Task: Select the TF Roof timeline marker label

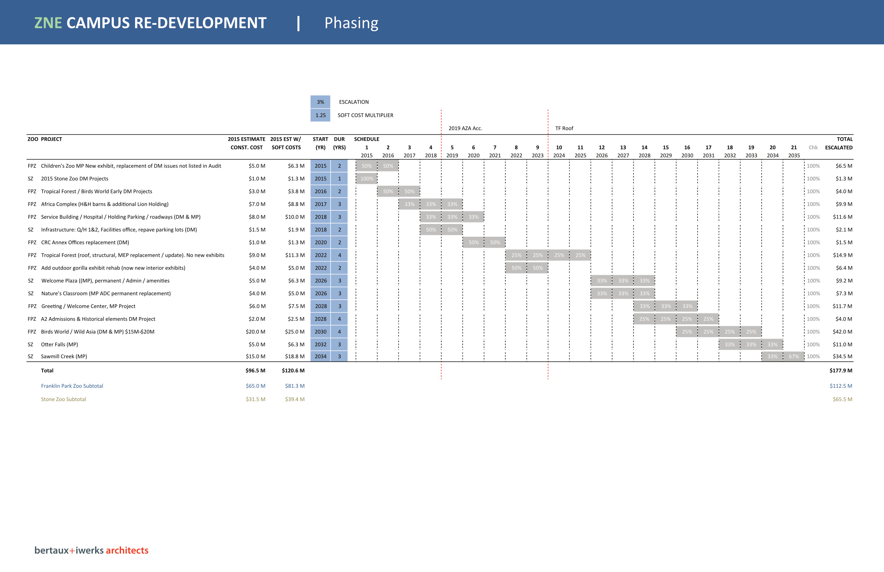Action: point(564,128)
